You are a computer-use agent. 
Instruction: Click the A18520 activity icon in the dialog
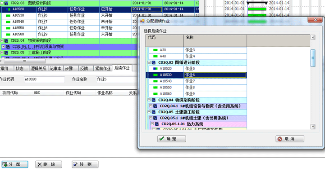155,69
